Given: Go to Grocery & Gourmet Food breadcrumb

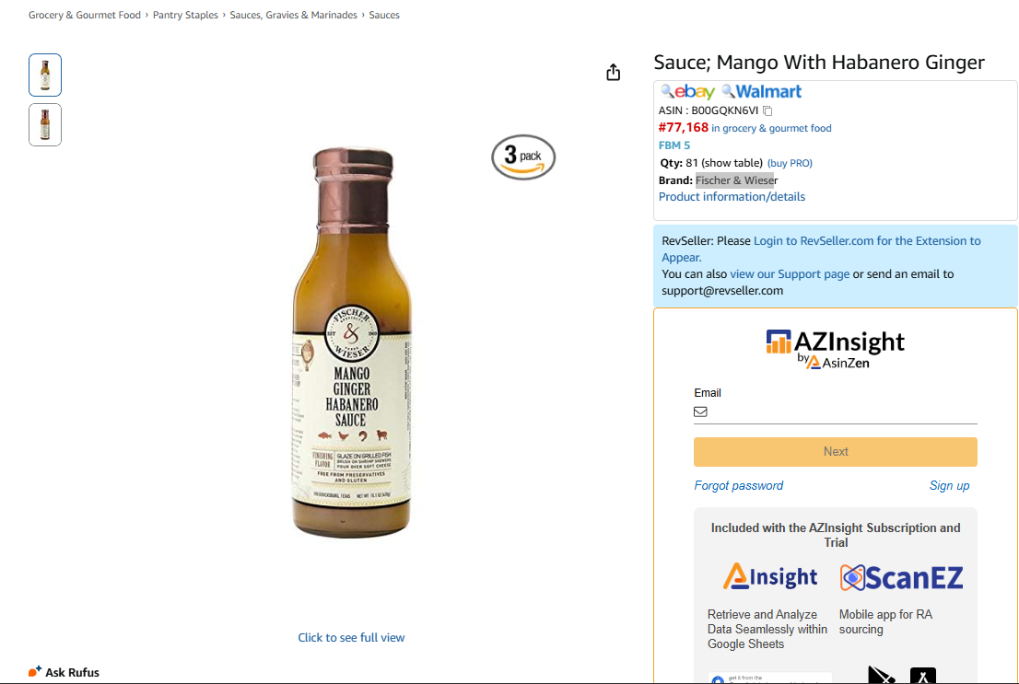Looking at the screenshot, I should (85, 16).
